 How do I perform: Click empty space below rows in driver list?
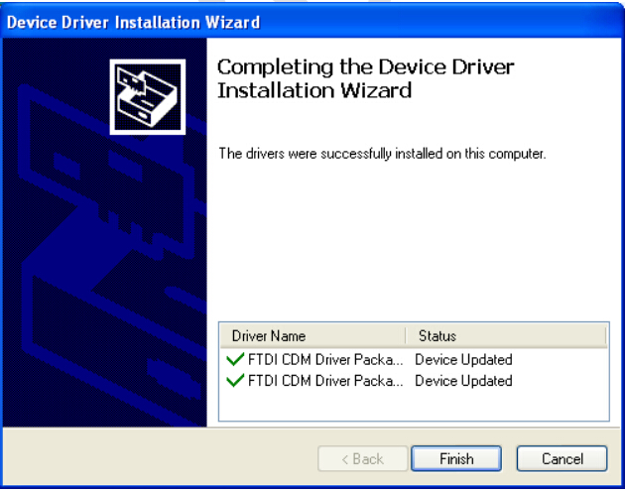click(x=414, y=405)
